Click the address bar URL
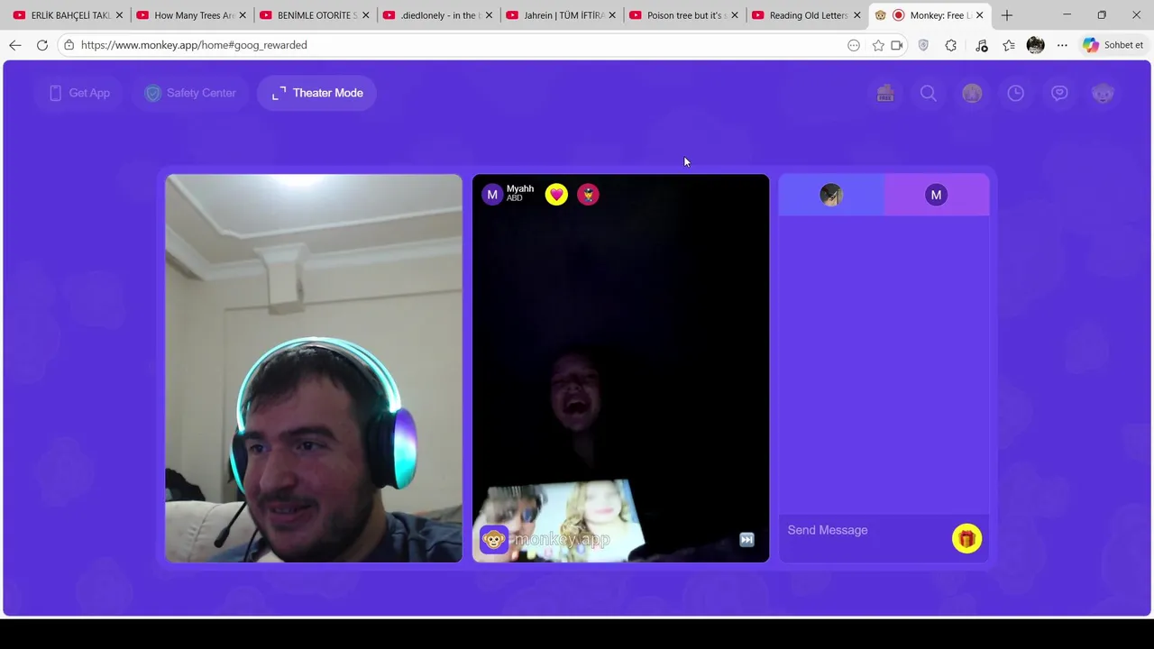 pyautogui.click(x=194, y=45)
